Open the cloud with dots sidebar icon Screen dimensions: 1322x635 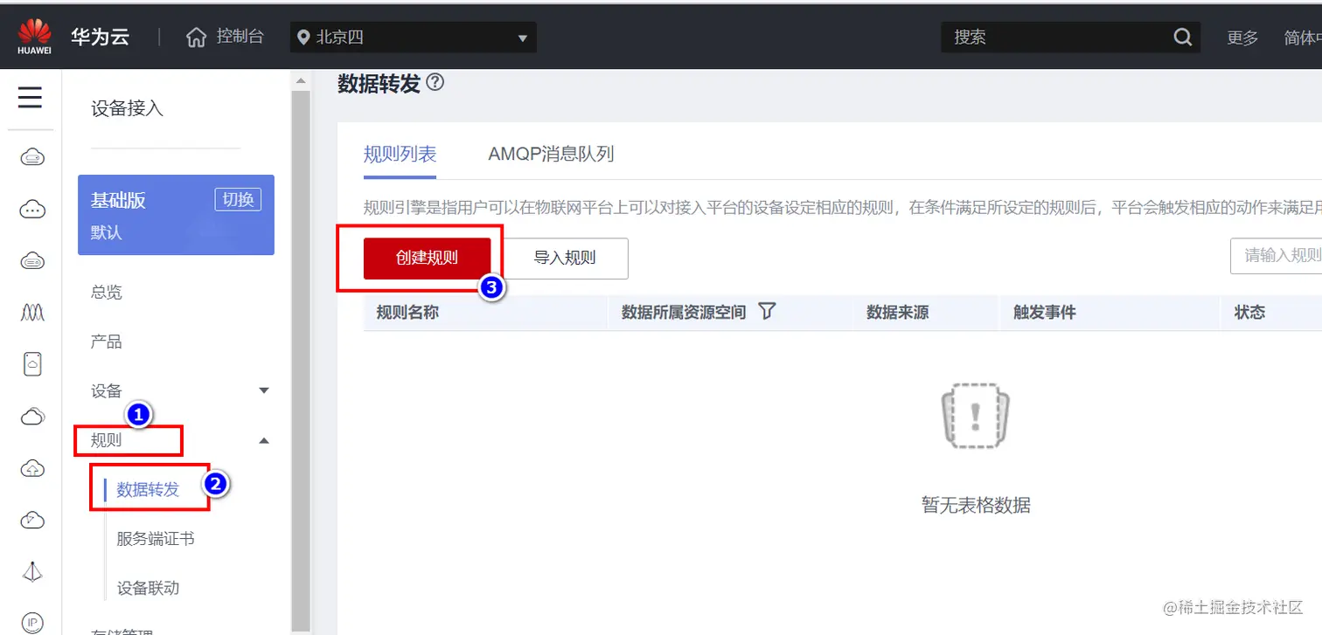(32, 210)
